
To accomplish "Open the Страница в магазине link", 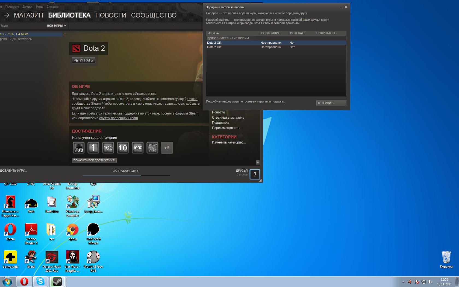I will [x=228, y=118].
